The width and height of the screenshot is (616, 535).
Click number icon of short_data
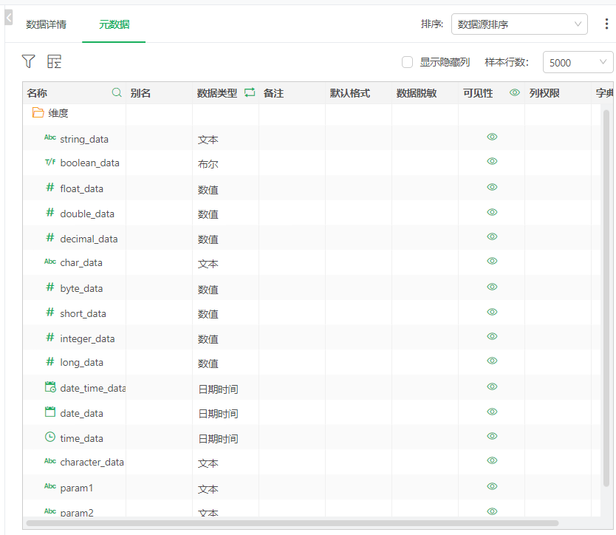[x=50, y=312]
